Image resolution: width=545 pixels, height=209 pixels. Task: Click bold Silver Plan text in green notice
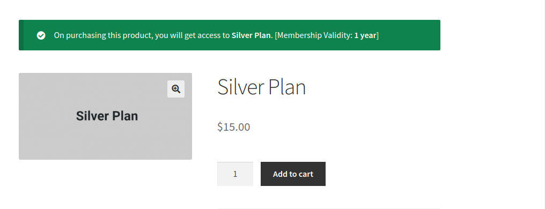click(x=251, y=35)
